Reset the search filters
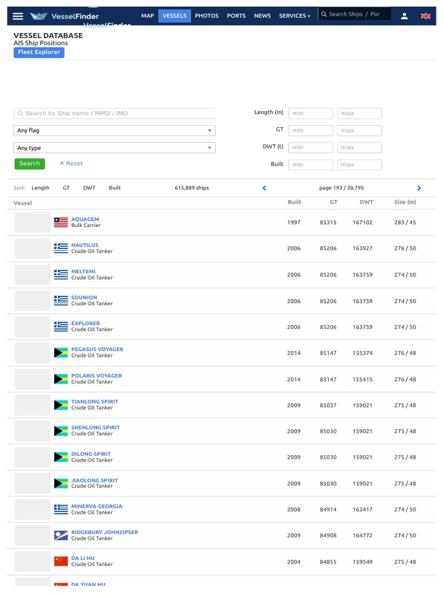This screenshot has height=593, width=444. [71, 164]
